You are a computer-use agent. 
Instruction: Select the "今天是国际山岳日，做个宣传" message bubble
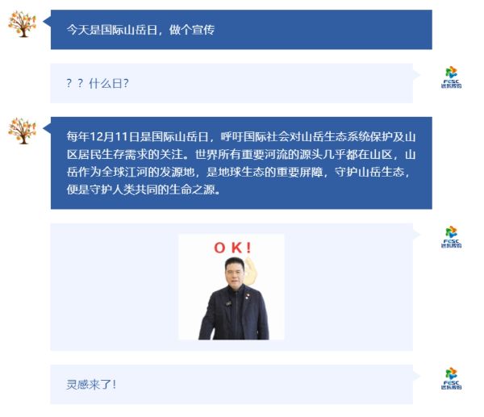(241, 30)
